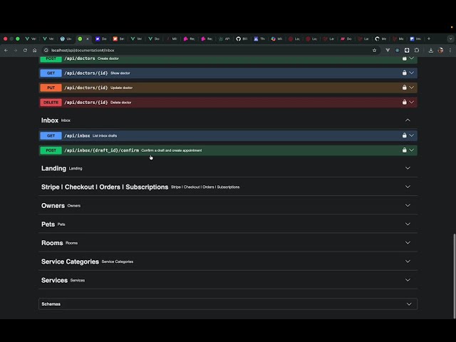Click the blue GET badge for Show doctor
Image resolution: width=456 pixels, height=342 pixels.
(51, 73)
